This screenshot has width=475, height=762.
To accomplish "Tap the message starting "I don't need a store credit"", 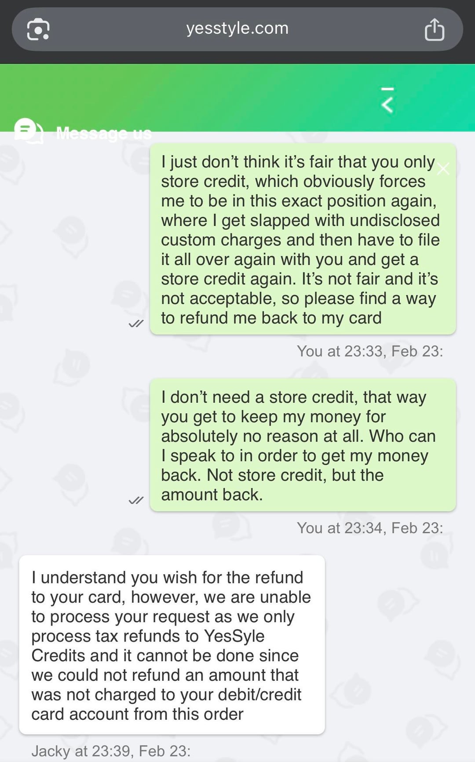I will (x=303, y=445).
